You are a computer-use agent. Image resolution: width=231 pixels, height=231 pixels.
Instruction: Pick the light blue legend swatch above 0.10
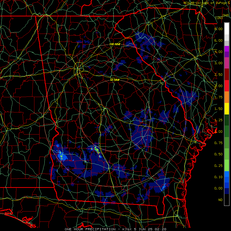227,174
